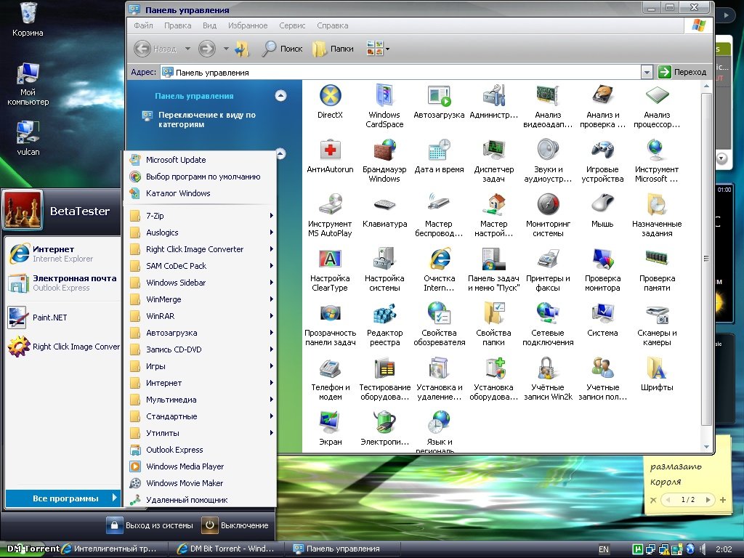Expand the 7-Zip program folder

coord(201,215)
